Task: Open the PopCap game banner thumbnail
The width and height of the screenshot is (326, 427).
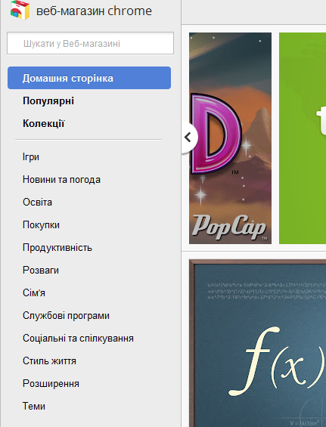Action: [x=230, y=138]
